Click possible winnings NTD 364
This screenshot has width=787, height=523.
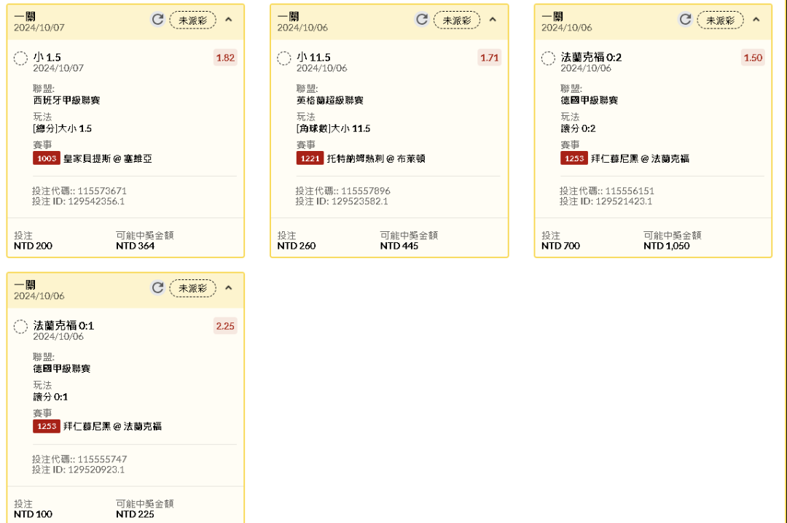pyautogui.click(x=135, y=246)
